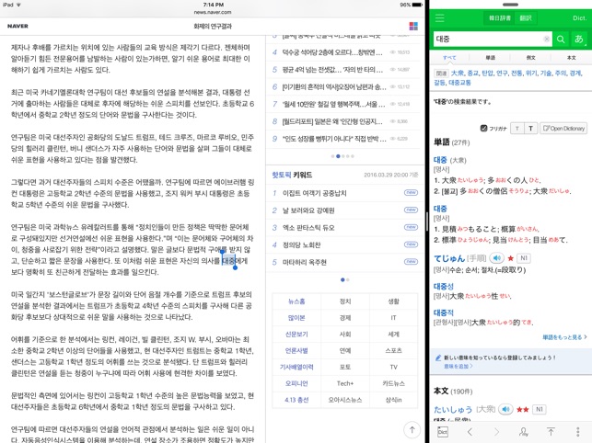Clear the dictionary search field
Image resolution: width=592 pixels, height=443 pixels.
[546, 39]
